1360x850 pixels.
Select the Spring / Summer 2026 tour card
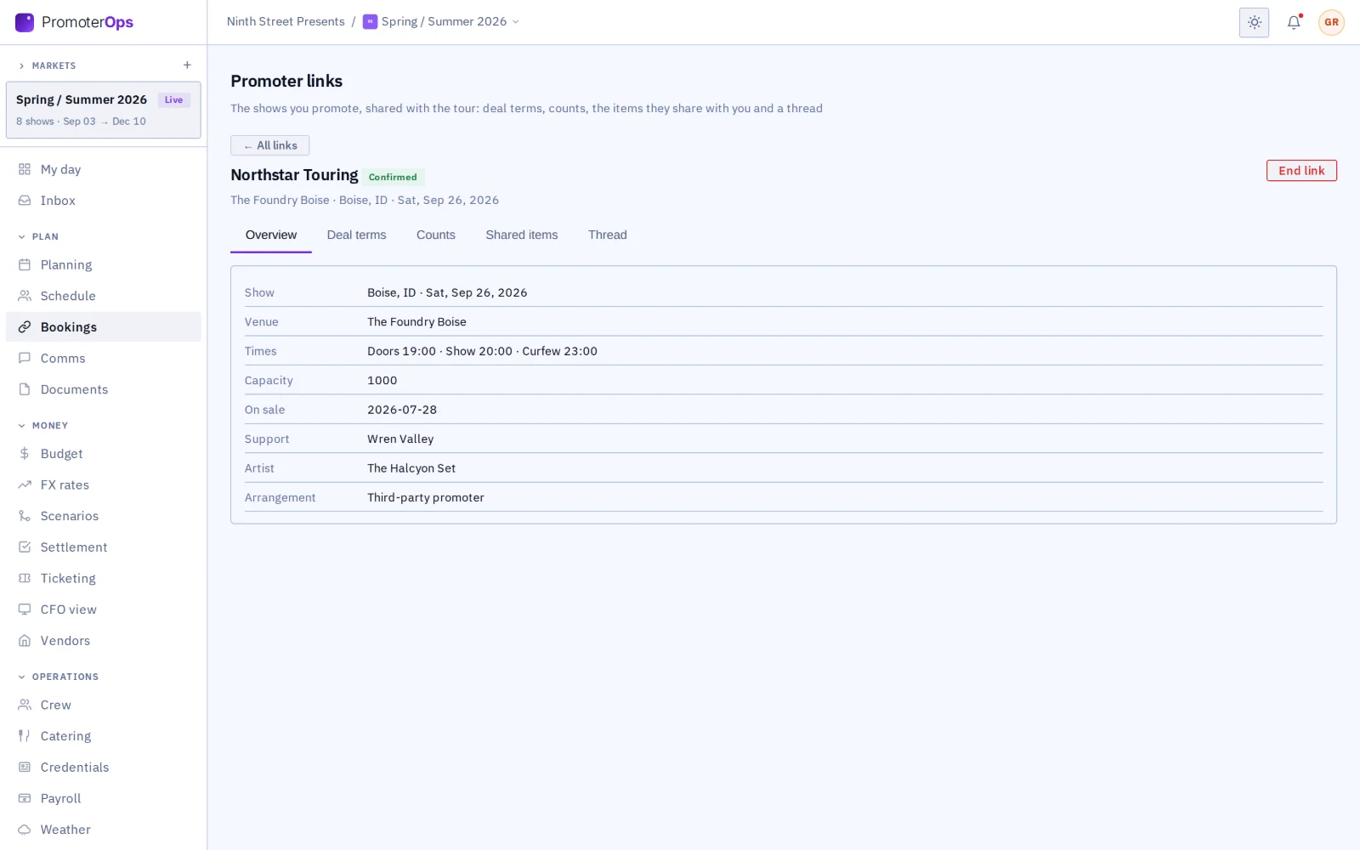coord(104,110)
